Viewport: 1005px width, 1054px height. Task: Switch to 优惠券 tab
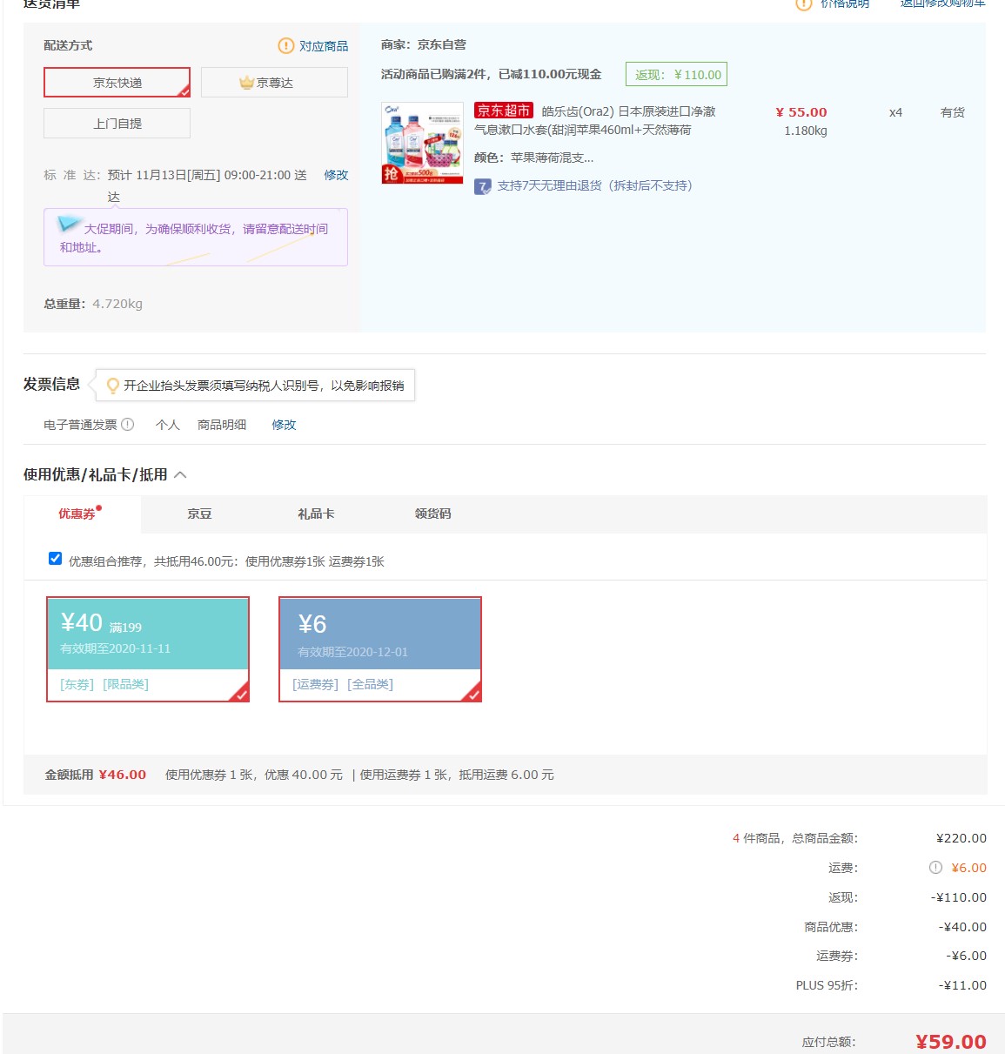pyautogui.click(x=82, y=514)
